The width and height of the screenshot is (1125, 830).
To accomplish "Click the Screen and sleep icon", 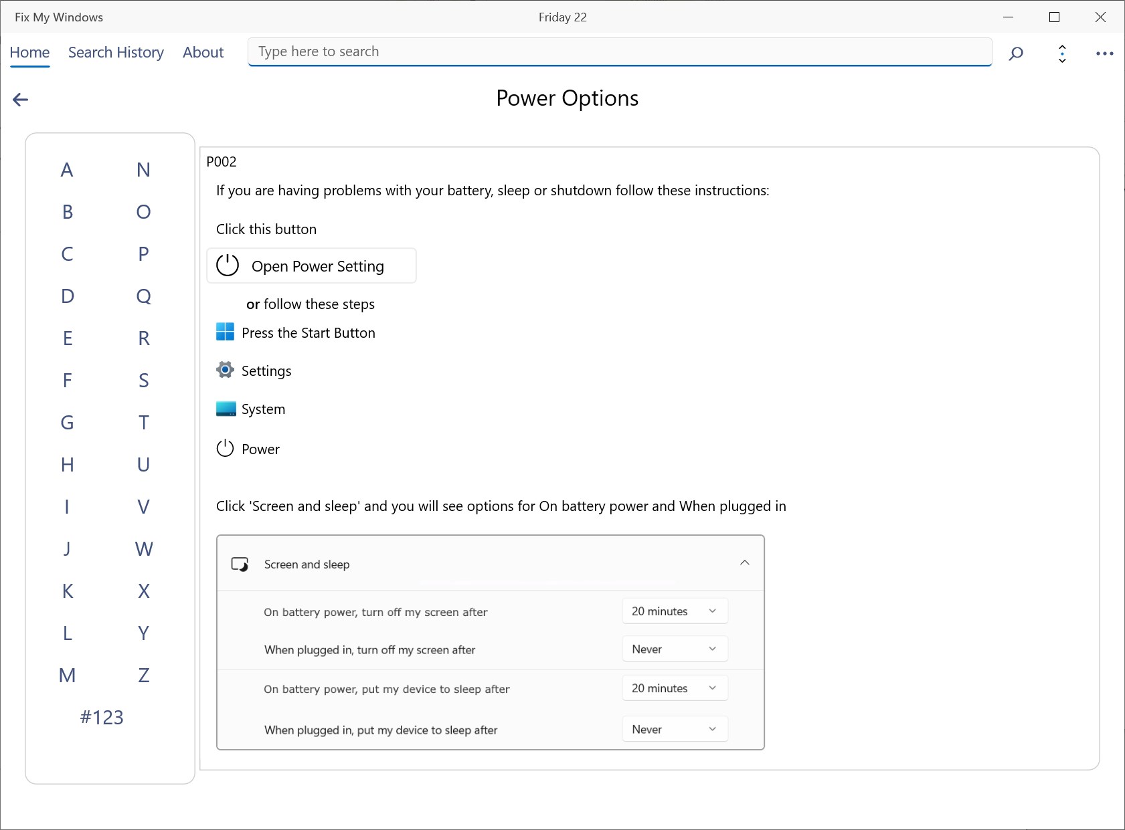I will [240, 564].
